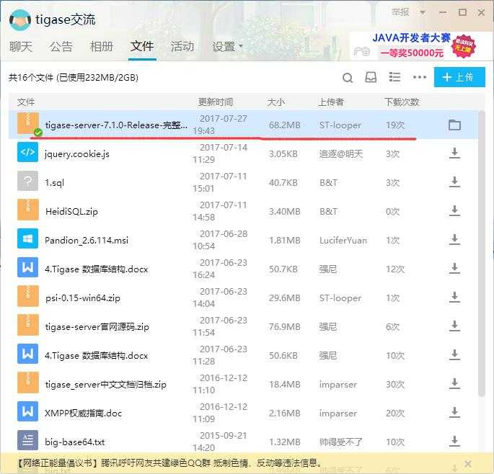Select the psi-0.15-win64.zip archive icon
The image size is (494, 474).
tap(27, 296)
